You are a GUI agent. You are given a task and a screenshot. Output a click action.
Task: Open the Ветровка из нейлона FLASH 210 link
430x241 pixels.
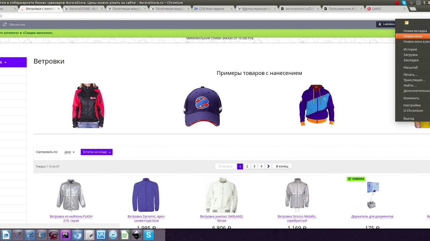click(x=71, y=219)
